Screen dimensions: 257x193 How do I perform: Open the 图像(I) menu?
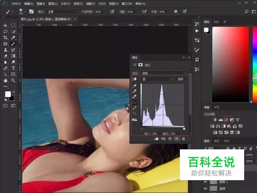[x=41, y=4]
